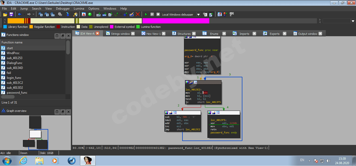Open the forward-jump history dropdown arrow
The width and height of the screenshot is (356, 166).
(x=33, y=14)
